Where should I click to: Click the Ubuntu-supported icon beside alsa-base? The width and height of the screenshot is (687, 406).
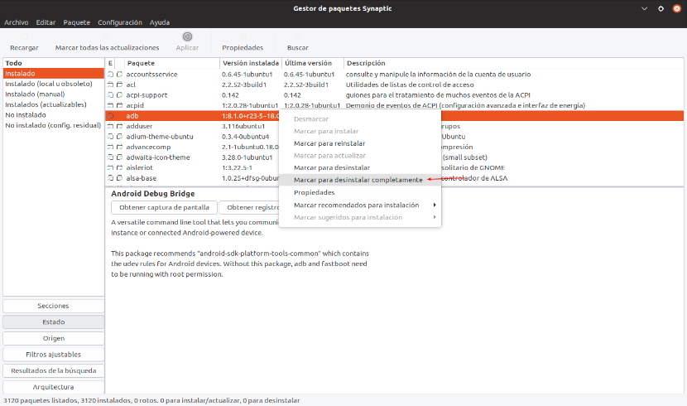pyautogui.click(x=119, y=178)
